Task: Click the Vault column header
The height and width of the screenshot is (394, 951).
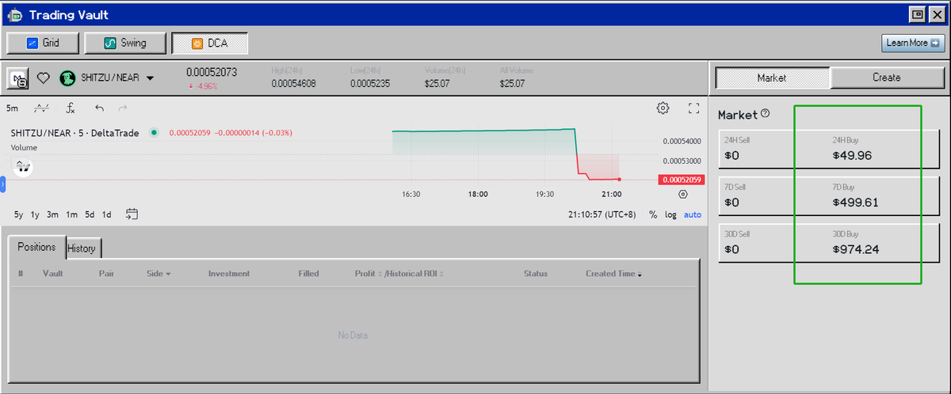Action: pyautogui.click(x=53, y=274)
